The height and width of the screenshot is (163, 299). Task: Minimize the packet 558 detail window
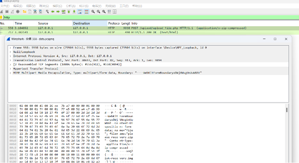[264, 39]
